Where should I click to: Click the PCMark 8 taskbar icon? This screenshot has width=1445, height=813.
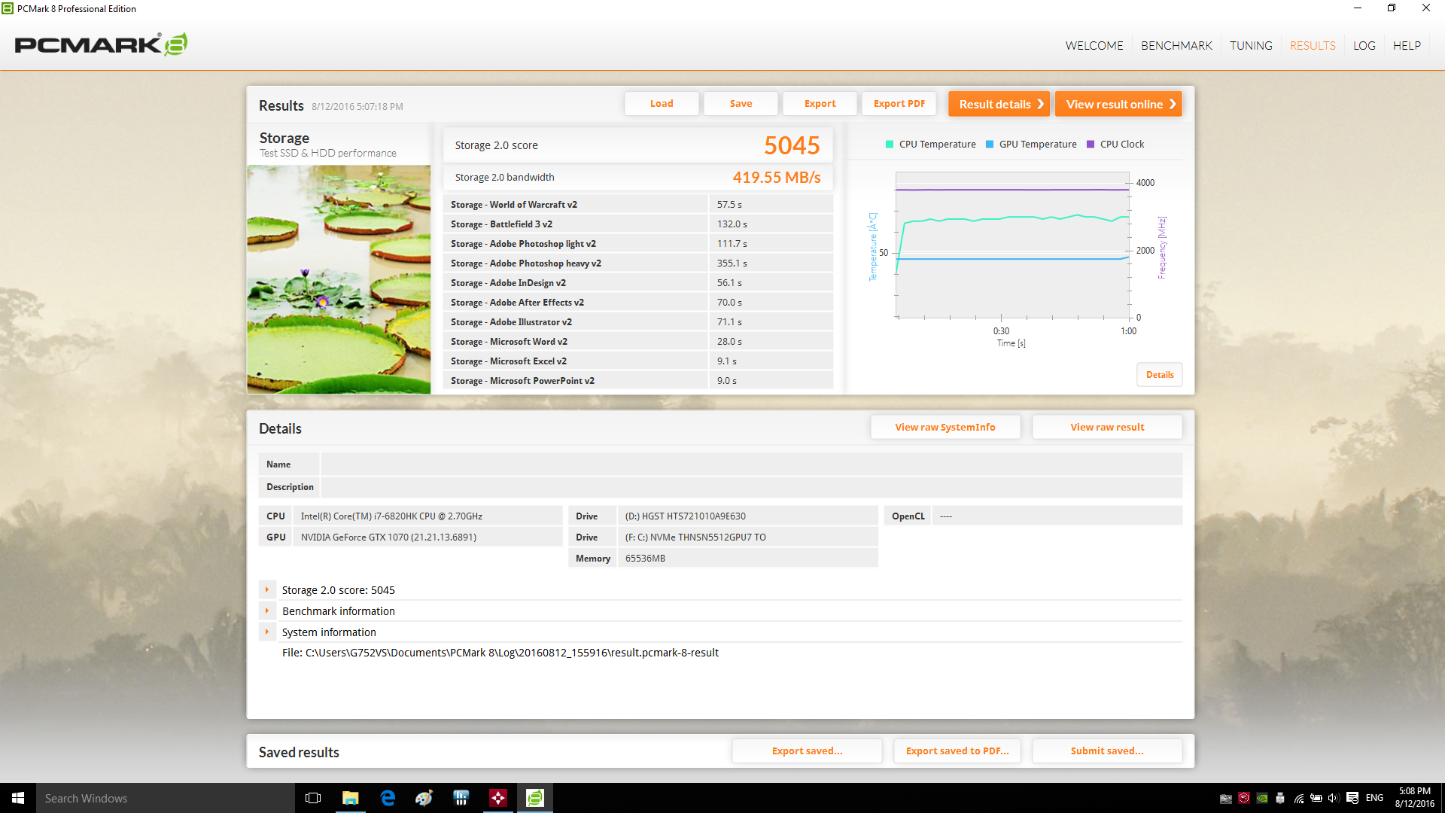535,798
